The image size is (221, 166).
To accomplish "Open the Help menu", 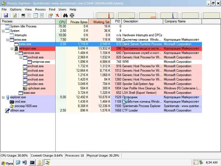I will pos(73,9).
